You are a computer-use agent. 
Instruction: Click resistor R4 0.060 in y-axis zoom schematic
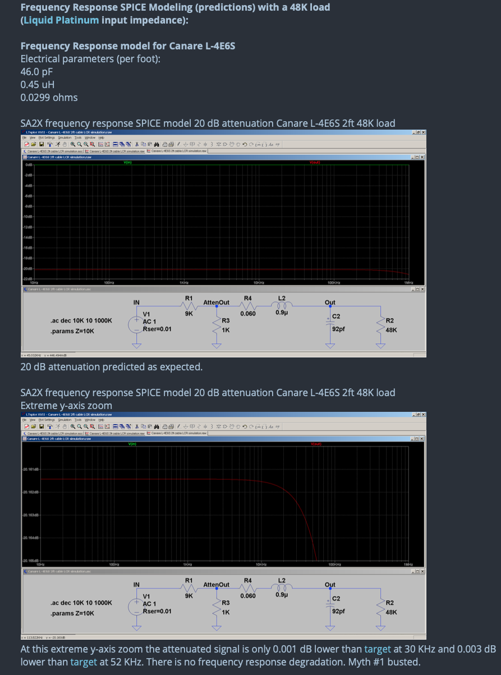pos(247,587)
